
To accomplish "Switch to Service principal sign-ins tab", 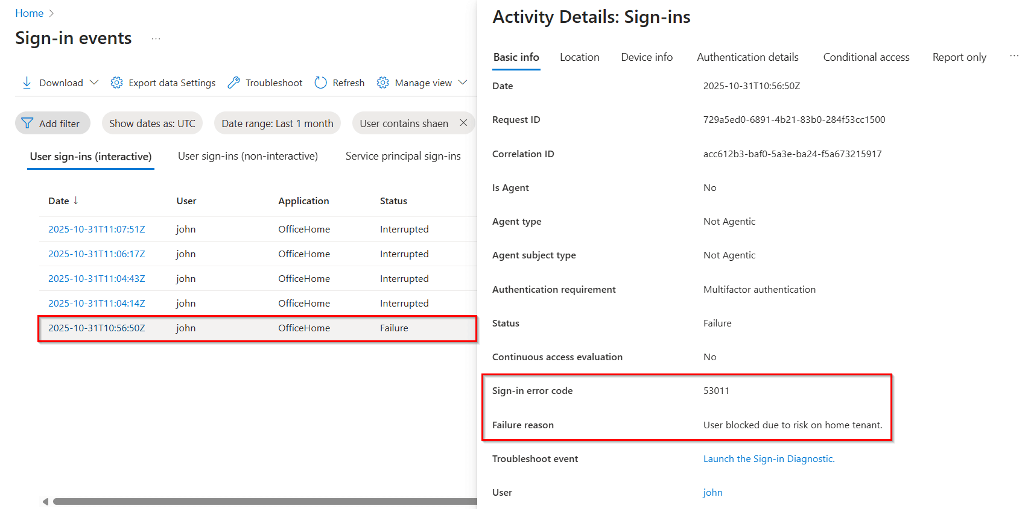I will tap(403, 156).
